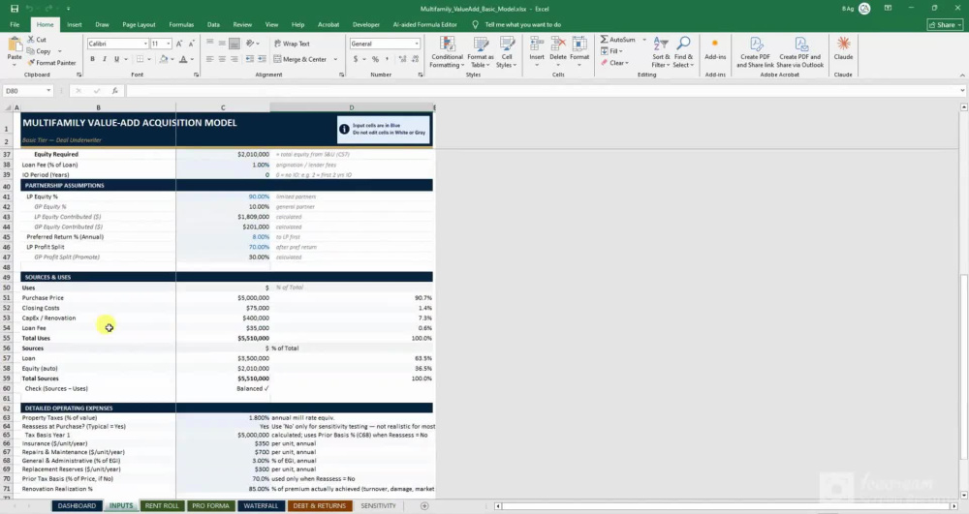This screenshot has height=514, width=969.
Task: Add a new sheet with plus button
Action: coord(424,506)
